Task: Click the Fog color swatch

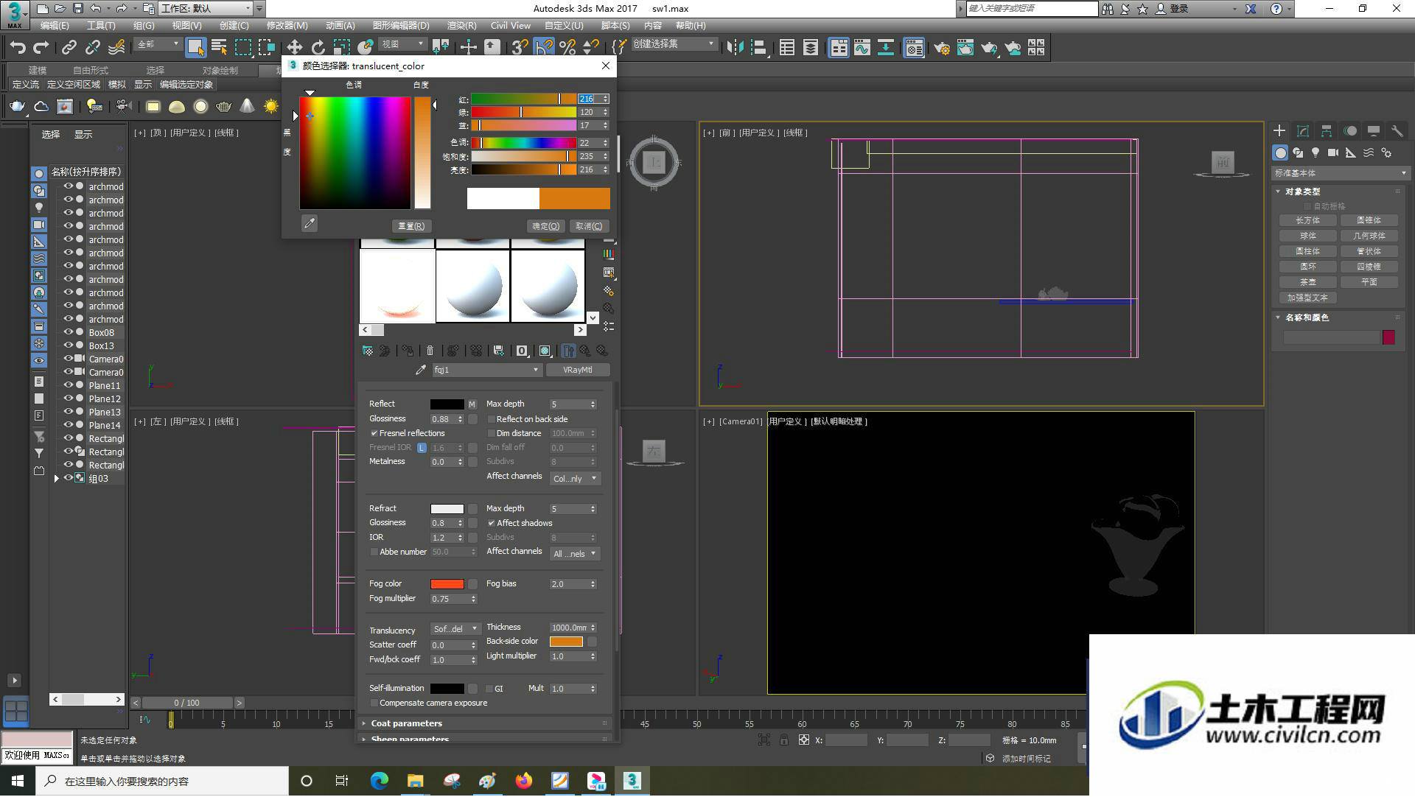Action: [x=447, y=584]
